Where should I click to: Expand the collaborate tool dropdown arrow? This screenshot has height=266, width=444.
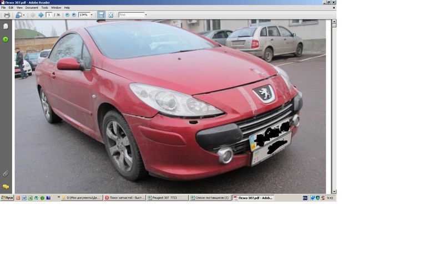(x=24, y=15)
